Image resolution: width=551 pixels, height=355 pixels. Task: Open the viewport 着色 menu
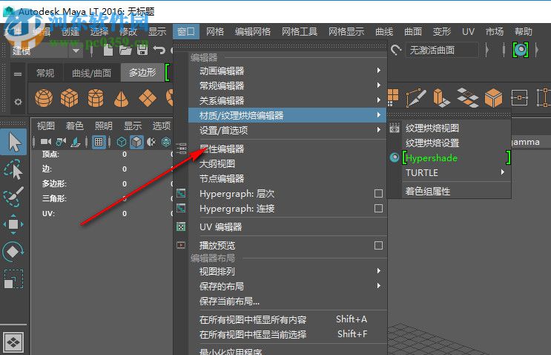click(74, 126)
